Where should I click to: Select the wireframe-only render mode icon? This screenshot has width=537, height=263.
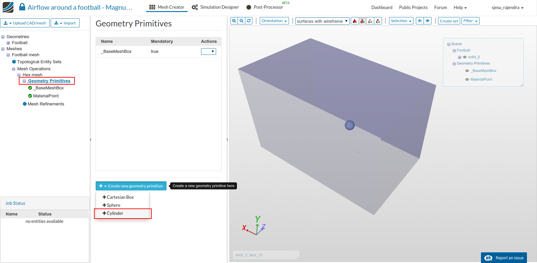pyautogui.click(x=370, y=21)
